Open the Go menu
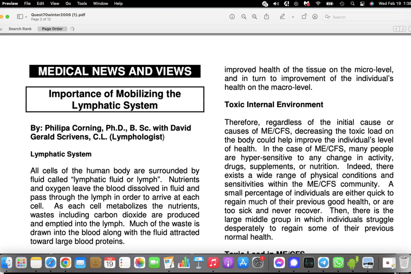411x274 pixels. pos(68,3)
